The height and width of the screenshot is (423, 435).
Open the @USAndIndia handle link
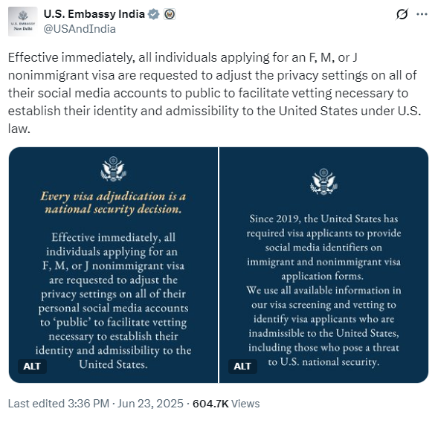pos(80,29)
